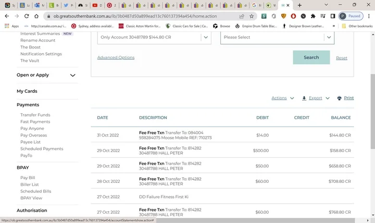Open the Only Account 30481789 dropdown
Screen dimensions: 375x223
coord(154,38)
